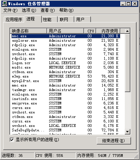Select the taskmgr.exe process
140x160 pixels.
click(66, 90)
